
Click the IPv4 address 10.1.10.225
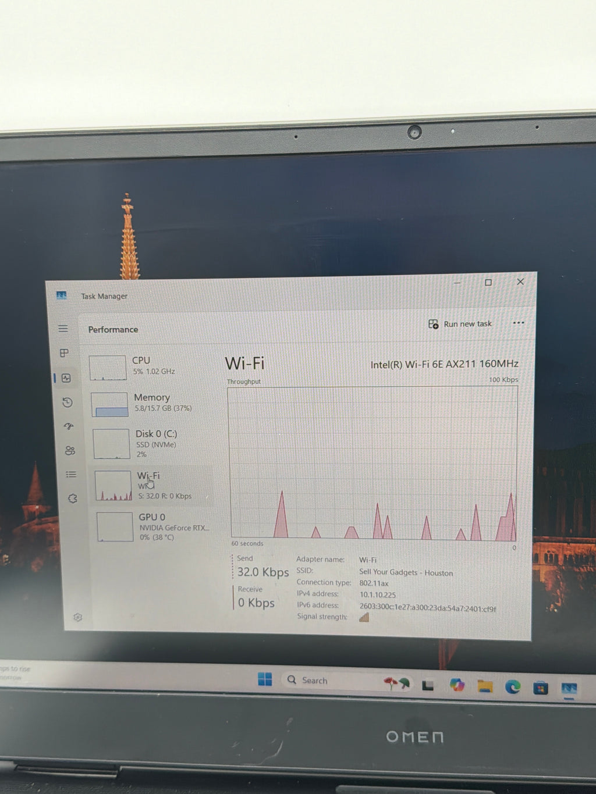click(377, 595)
